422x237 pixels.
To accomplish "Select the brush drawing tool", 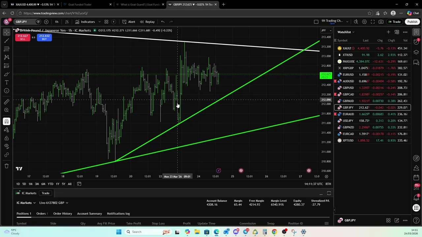I will pos(7,74).
